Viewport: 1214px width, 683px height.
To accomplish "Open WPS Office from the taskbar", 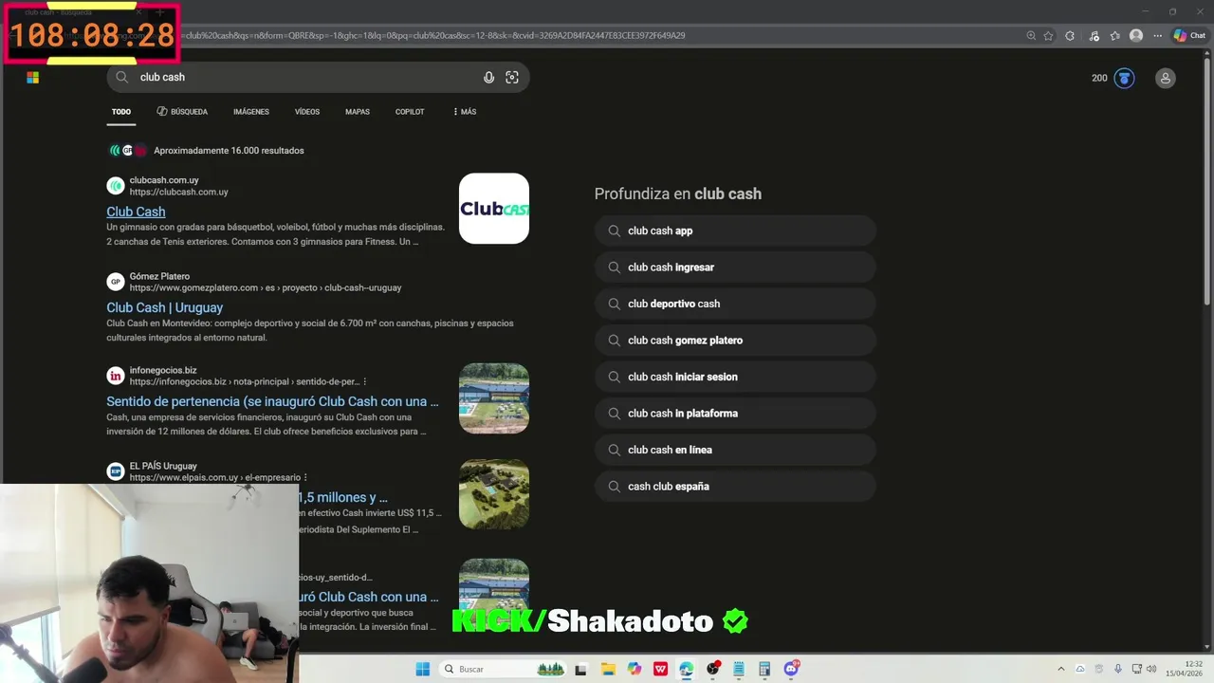I will [660, 669].
